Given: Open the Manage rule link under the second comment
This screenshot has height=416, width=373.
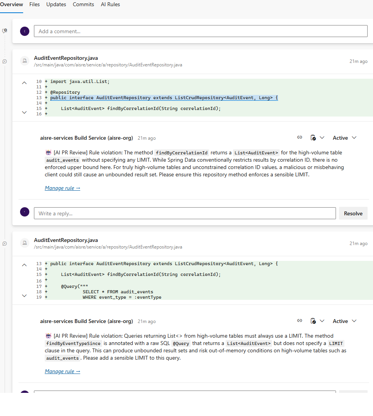Looking at the screenshot, I should pos(62,371).
